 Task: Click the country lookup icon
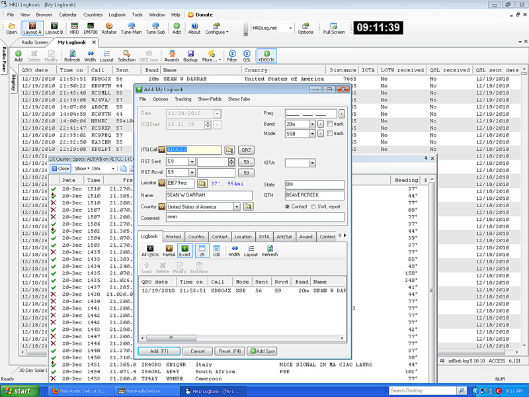248,206
